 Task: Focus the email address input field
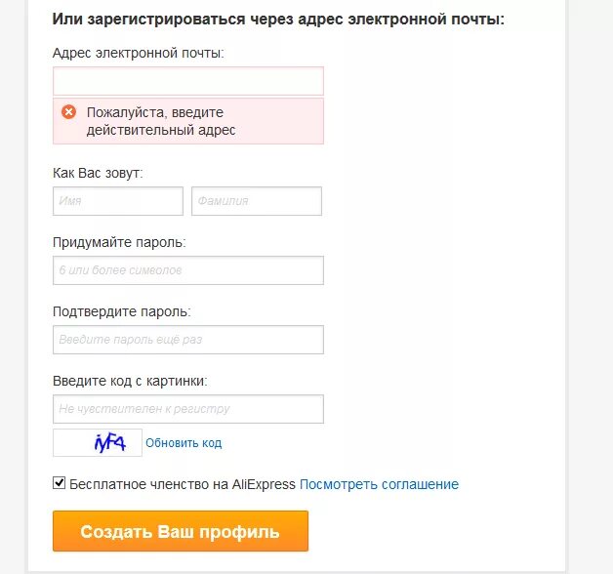click(x=188, y=81)
